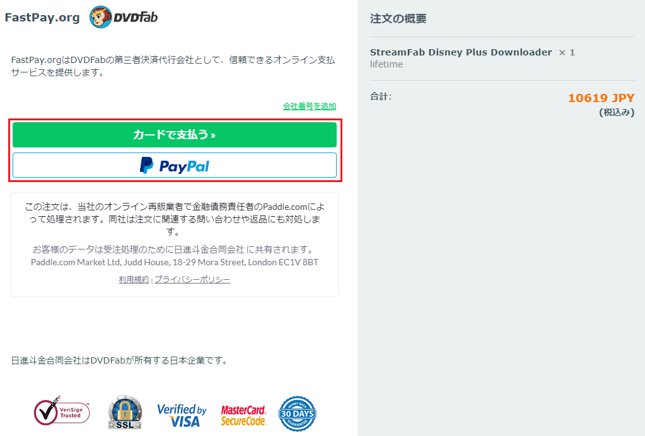Click the 合計 total label
The image size is (645, 436).
click(x=380, y=96)
